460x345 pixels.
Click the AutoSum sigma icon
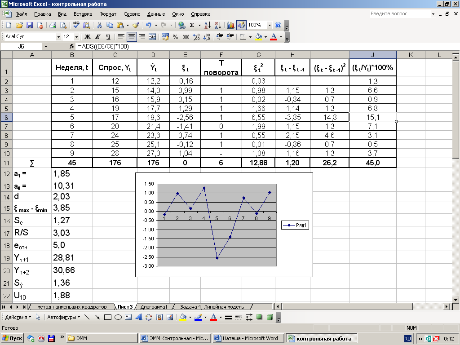(192, 26)
